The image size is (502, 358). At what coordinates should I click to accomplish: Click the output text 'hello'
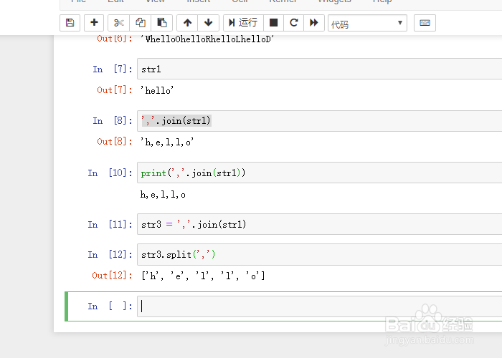(x=157, y=90)
